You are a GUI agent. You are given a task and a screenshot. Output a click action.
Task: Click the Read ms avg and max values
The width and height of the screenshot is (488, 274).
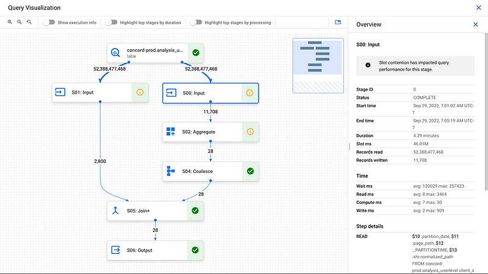tap(430, 194)
